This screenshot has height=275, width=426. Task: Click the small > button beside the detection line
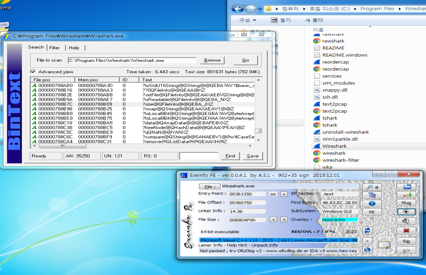point(367,241)
